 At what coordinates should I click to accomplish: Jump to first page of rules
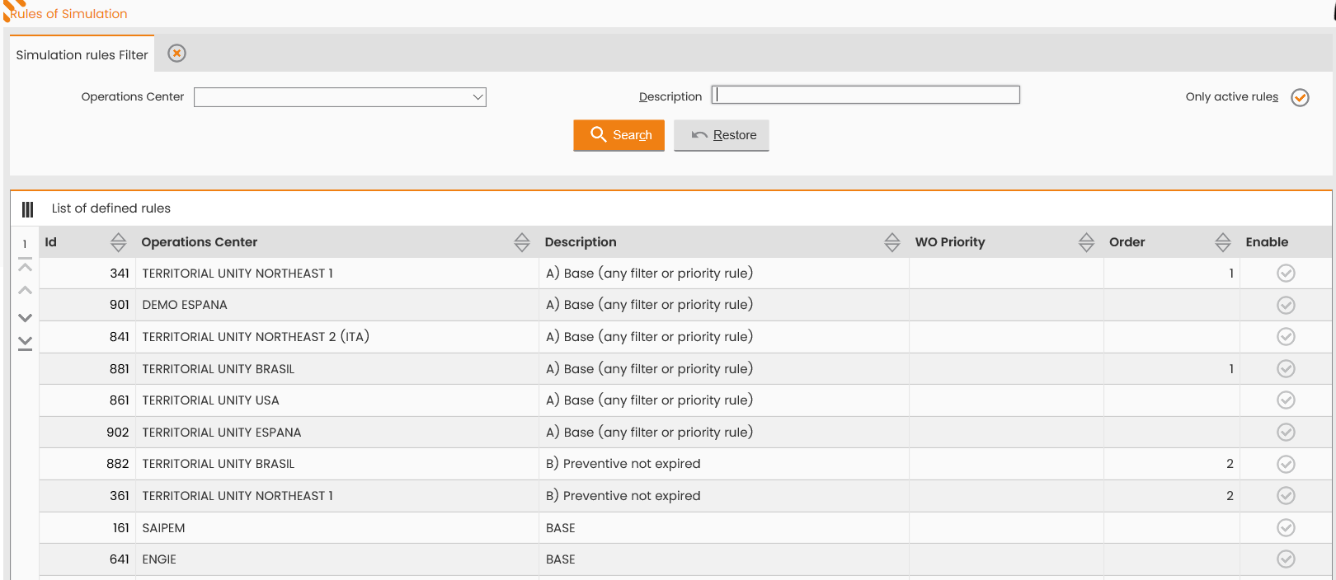click(x=26, y=265)
